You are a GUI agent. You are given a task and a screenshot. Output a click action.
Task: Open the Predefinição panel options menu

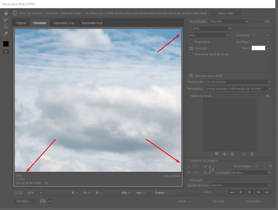267,21
